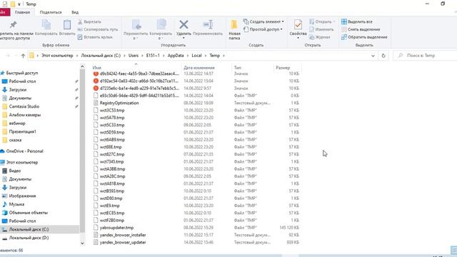
Task: Select OneDrive - Personal in the sidebar
Action: click(x=25, y=151)
